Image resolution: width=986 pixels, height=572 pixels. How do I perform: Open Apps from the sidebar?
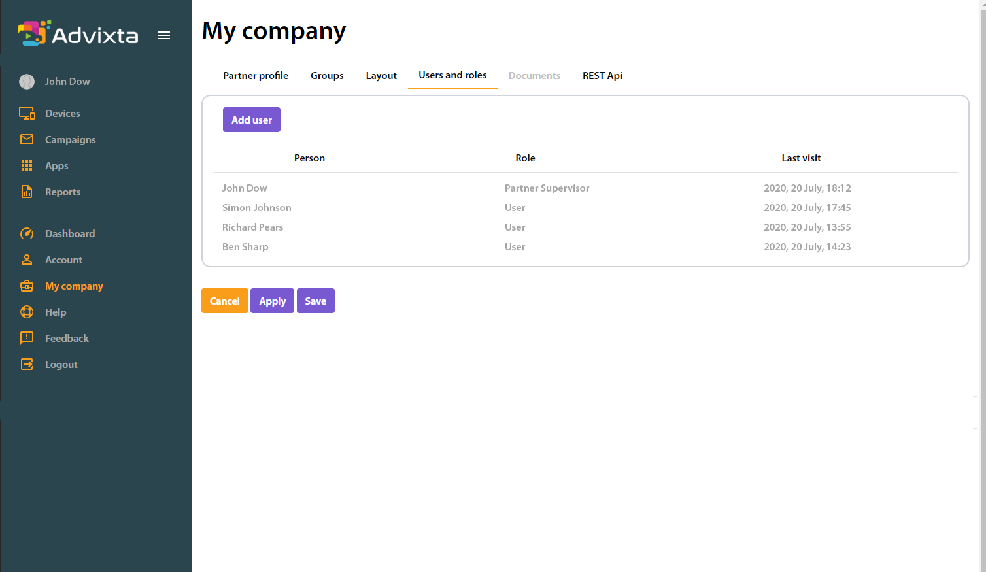pyautogui.click(x=57, y=166)
